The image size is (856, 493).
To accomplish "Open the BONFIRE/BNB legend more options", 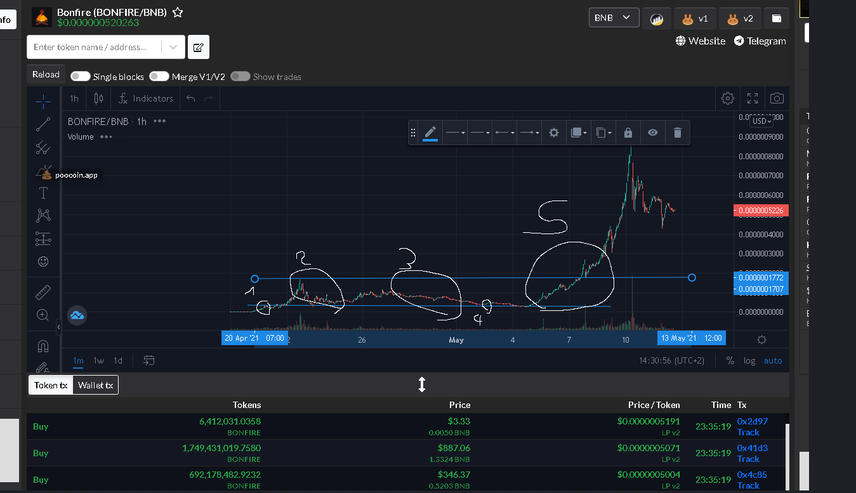I will click(159, 121).
